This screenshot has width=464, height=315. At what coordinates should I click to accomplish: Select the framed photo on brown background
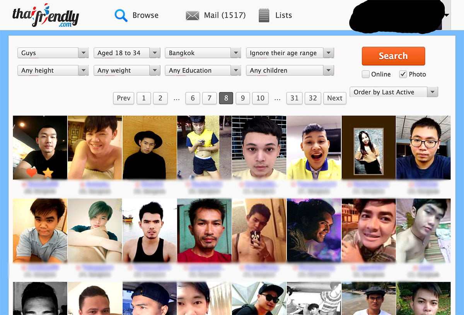tap(368, 147)
